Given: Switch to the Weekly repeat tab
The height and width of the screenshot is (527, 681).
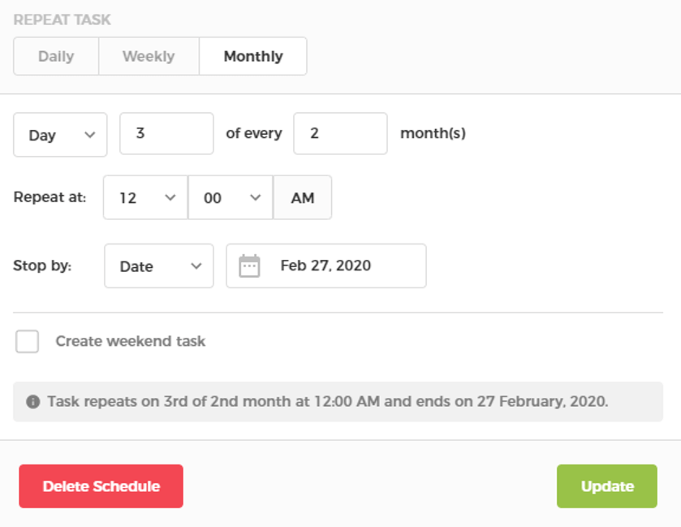Looking at the screenshot, I should click(x=148, y=56).
